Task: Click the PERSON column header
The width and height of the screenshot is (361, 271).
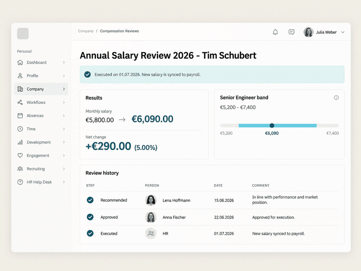Action: 152,186
